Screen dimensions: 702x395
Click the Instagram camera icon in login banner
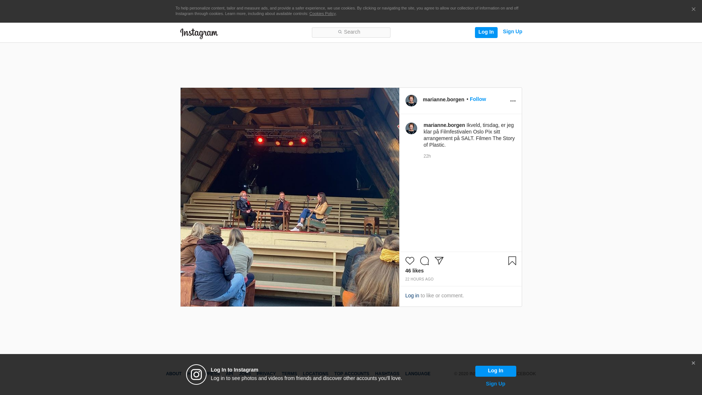196,375
